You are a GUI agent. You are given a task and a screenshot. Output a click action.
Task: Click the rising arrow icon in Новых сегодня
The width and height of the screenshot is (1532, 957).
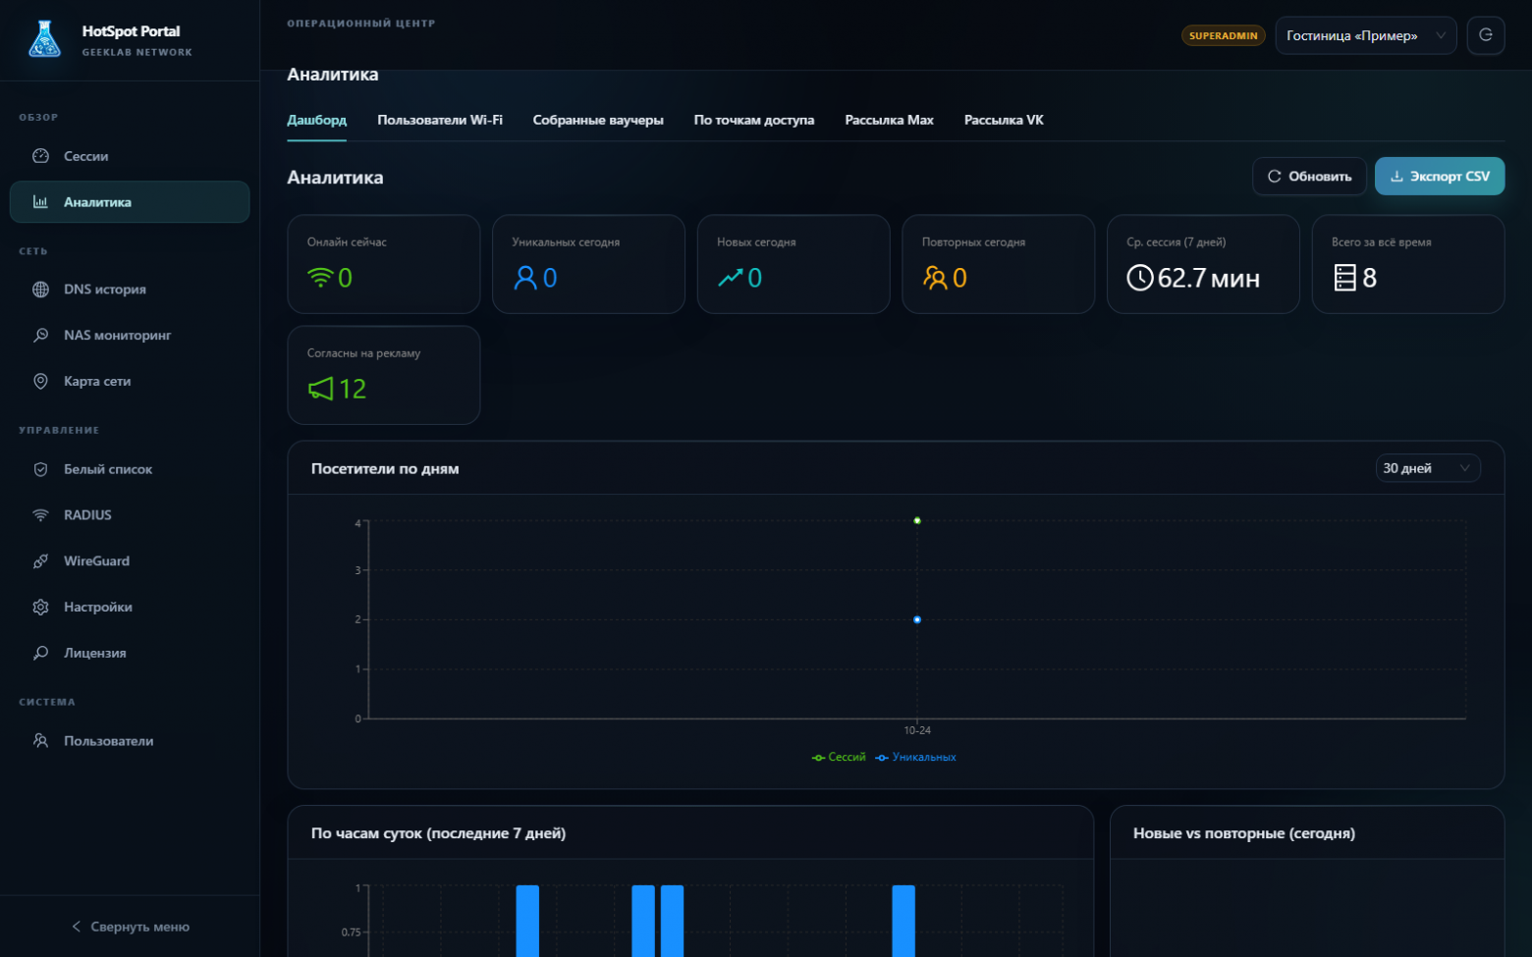click(730, 278)
